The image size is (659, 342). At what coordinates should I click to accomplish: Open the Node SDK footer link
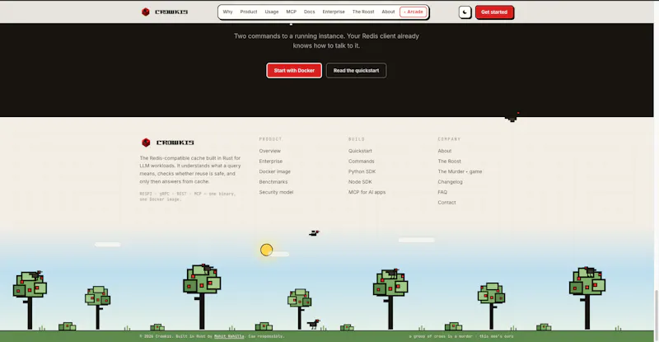[360, 182]
